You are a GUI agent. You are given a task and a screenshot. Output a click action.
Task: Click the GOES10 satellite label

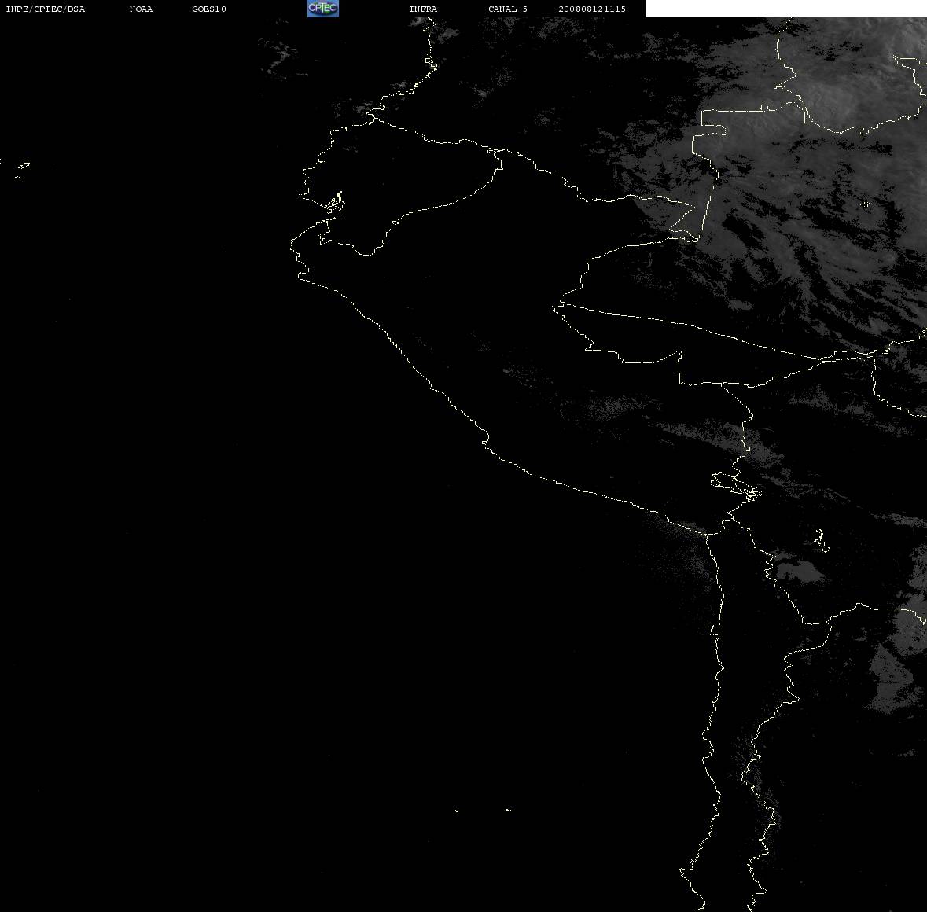click(208, 9)
